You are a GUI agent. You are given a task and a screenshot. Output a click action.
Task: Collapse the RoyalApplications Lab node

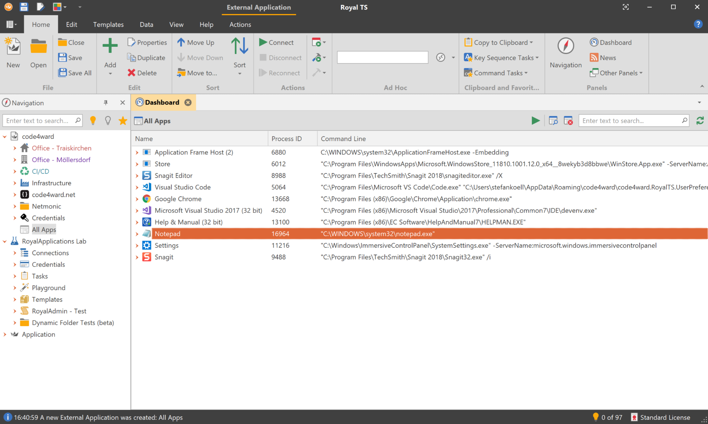tap(5, 241)
